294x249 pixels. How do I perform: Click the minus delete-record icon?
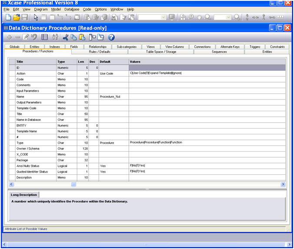point(18,37)
